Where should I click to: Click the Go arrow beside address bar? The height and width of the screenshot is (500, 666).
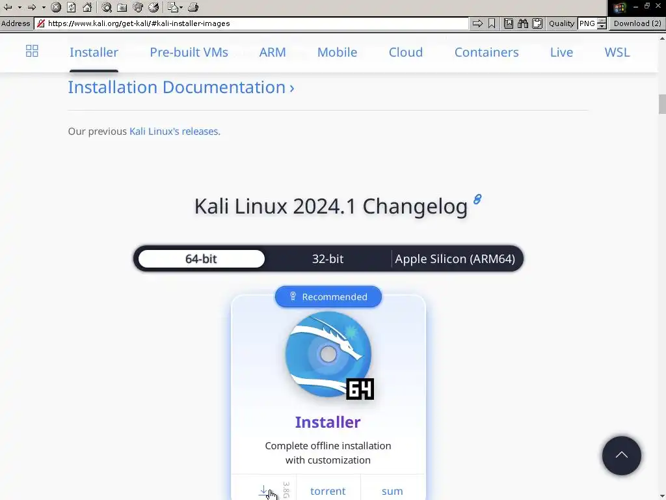pos(477,23)
